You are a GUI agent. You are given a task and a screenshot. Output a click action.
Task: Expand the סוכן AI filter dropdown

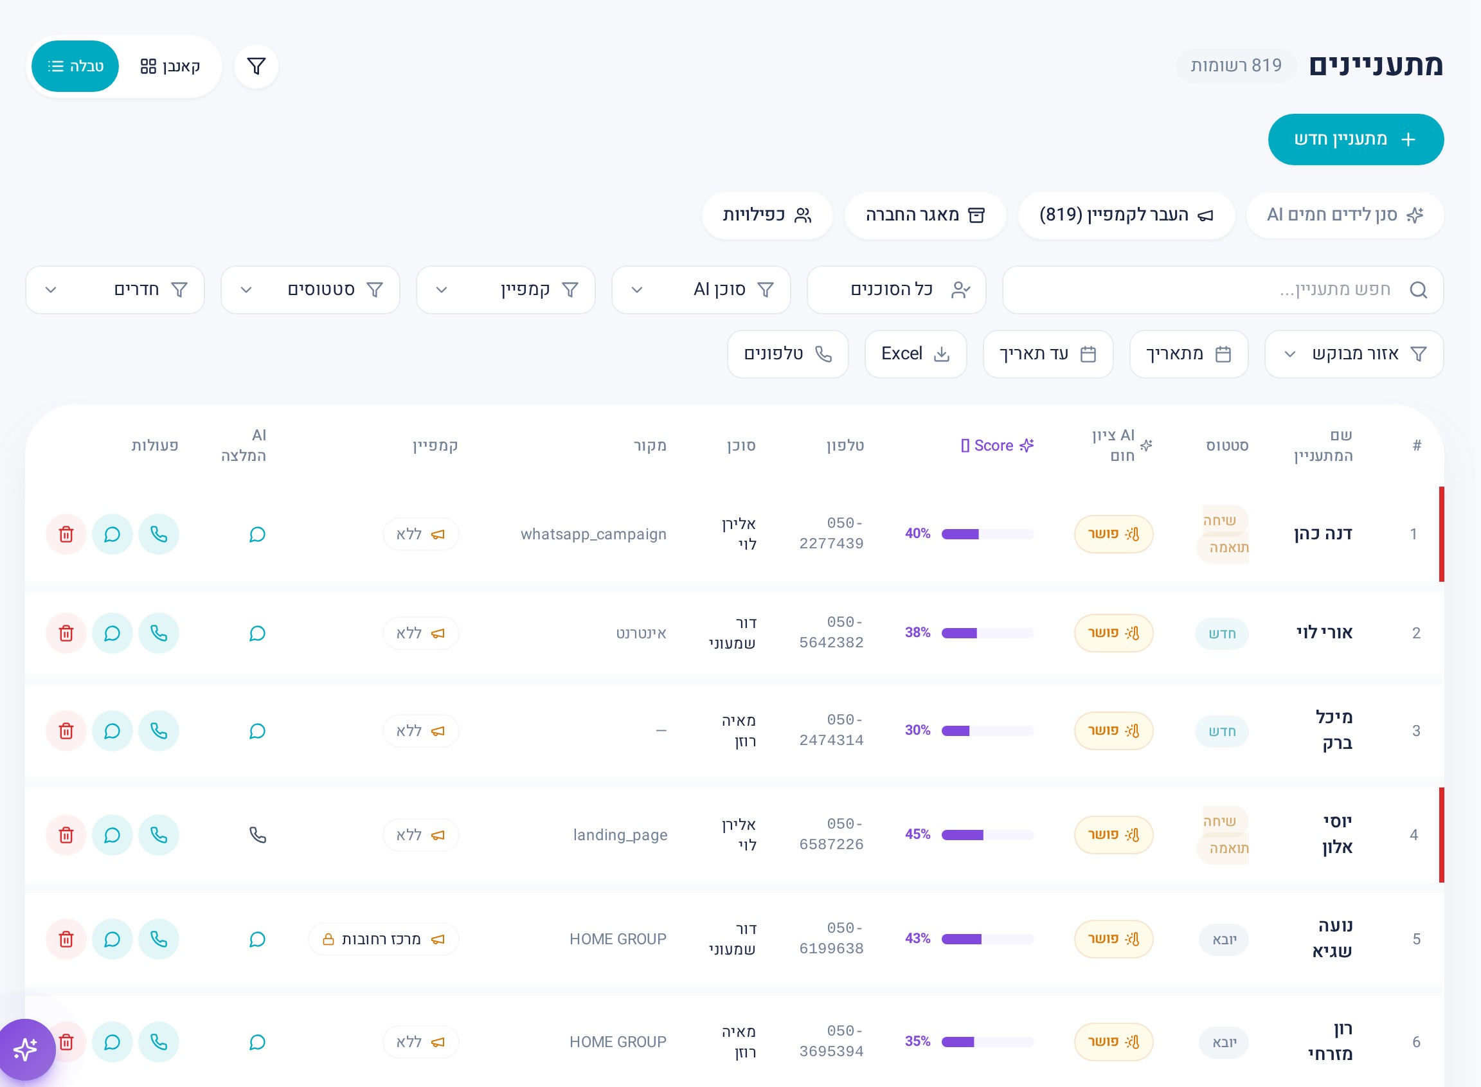[x=701, y=289]
